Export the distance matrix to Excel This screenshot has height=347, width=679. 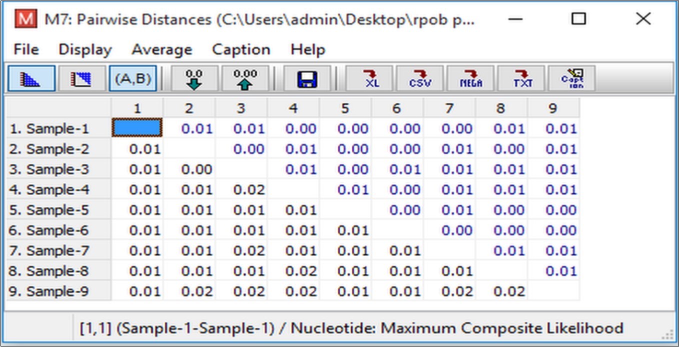[x=370, y=78]
